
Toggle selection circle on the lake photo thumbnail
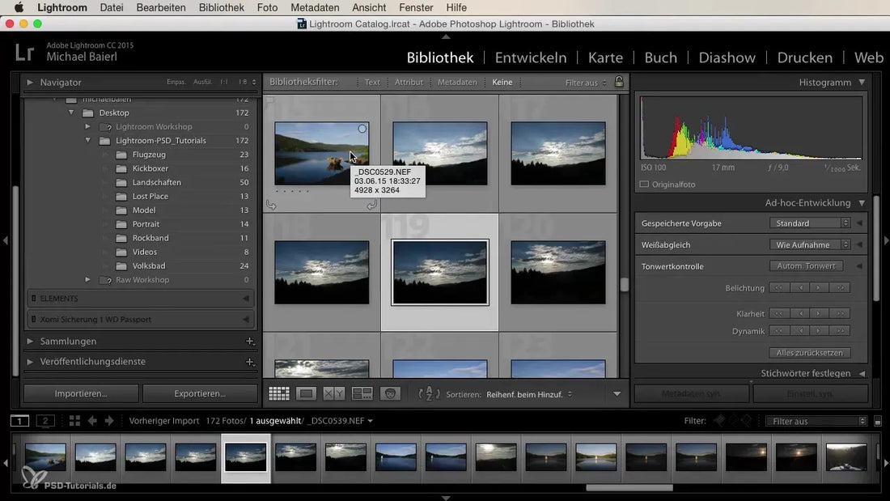361,129
